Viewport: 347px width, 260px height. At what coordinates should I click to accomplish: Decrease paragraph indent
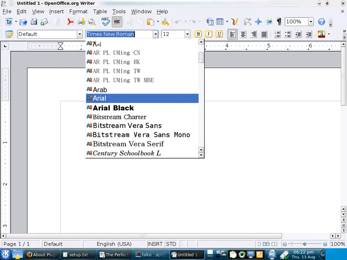click(298, 34)
